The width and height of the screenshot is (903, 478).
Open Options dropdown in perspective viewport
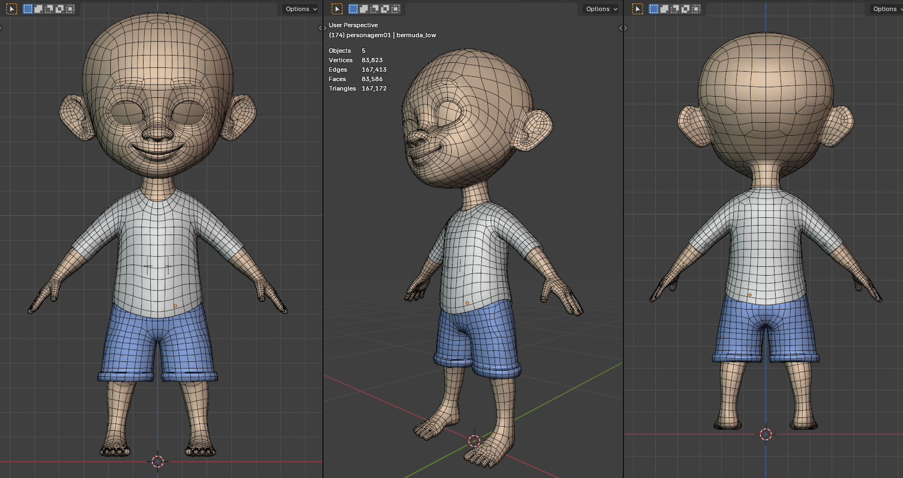pyautogui.click(x=601, y=9)
